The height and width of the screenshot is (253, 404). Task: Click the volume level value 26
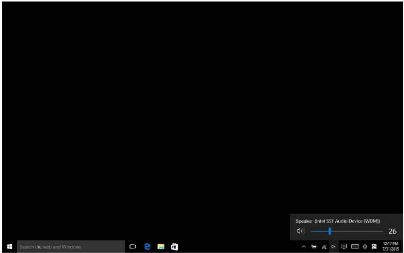392,231
